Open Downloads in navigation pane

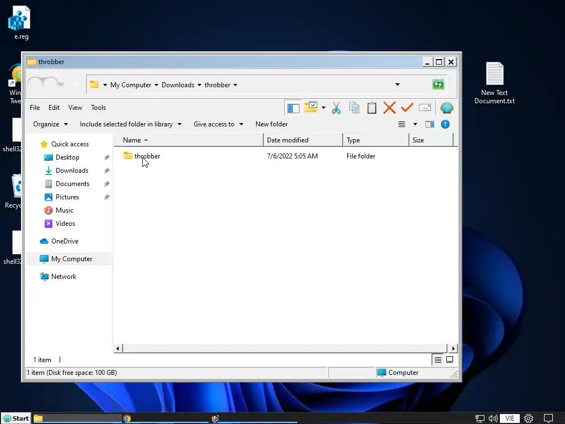[72, 171]
